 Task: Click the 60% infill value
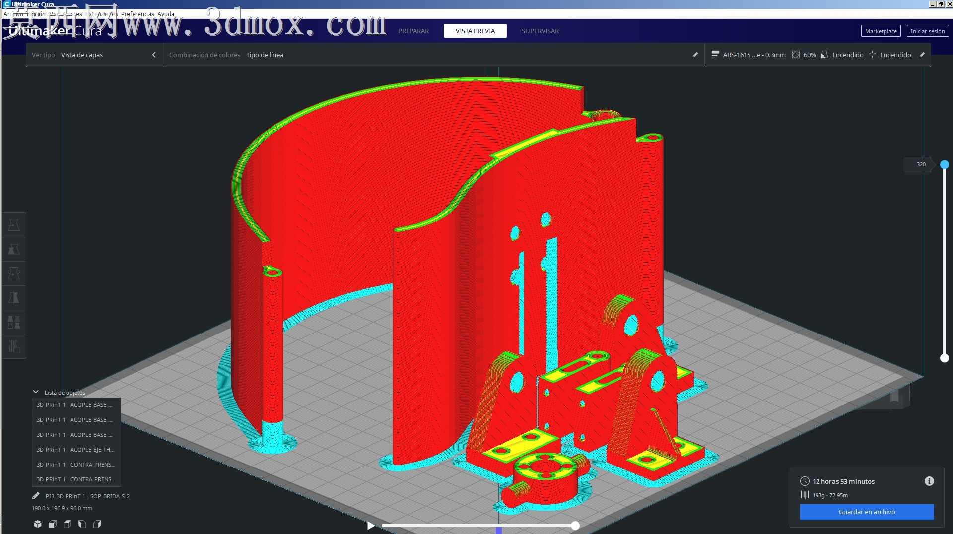(x=810, y=55)
